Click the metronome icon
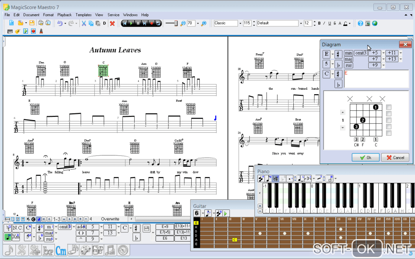 41,31
